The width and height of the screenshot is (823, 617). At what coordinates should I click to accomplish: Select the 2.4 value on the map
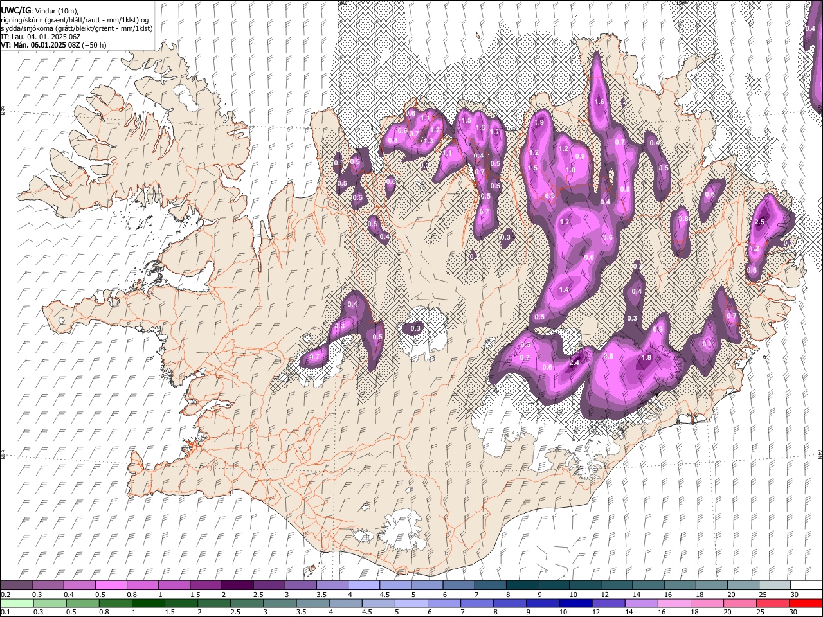[x=575, y=363]
